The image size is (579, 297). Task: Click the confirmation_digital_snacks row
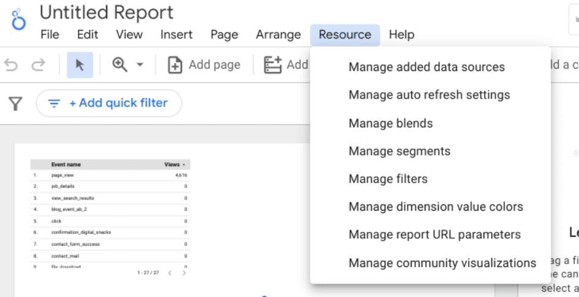click(x=110, y=233)
